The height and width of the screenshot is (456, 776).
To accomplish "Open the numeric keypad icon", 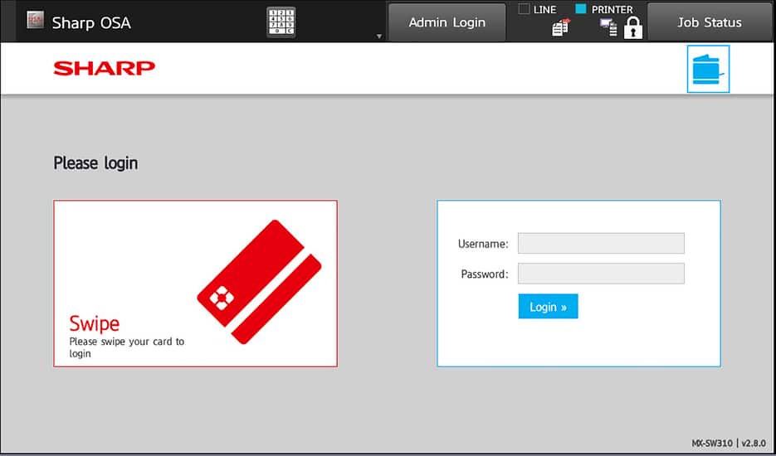I will (281, 22).
